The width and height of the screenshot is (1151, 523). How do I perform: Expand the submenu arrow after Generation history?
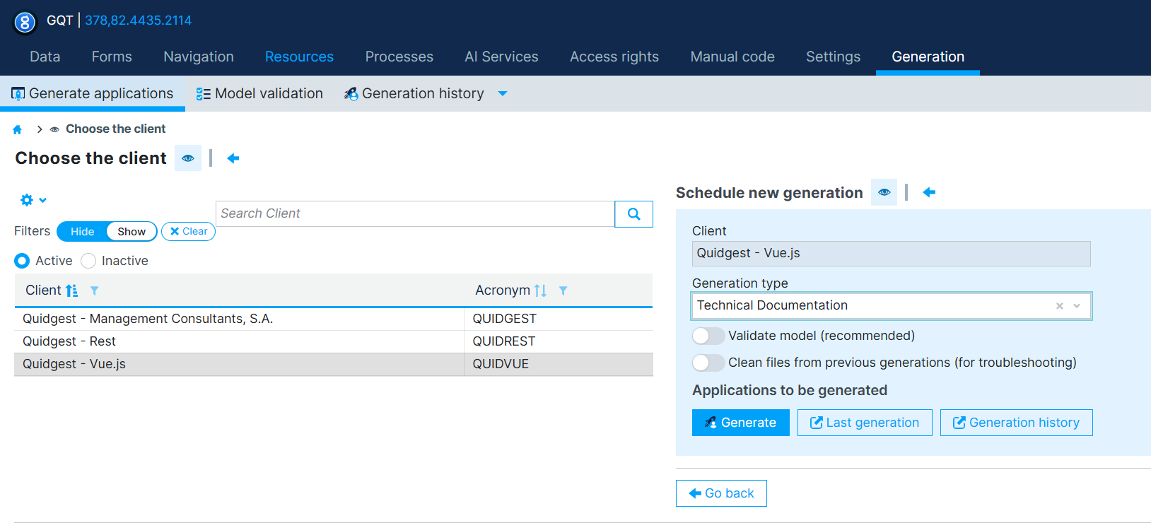point(503,94)
